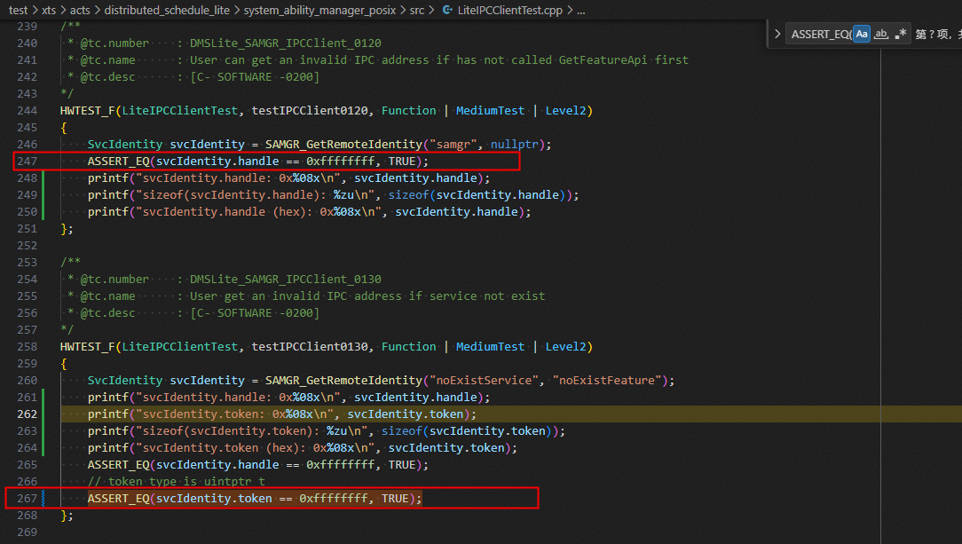This screenshot has height=544, width=962.
Task: Expand the replace row with find chevron
Action: (x=777, y=35)
